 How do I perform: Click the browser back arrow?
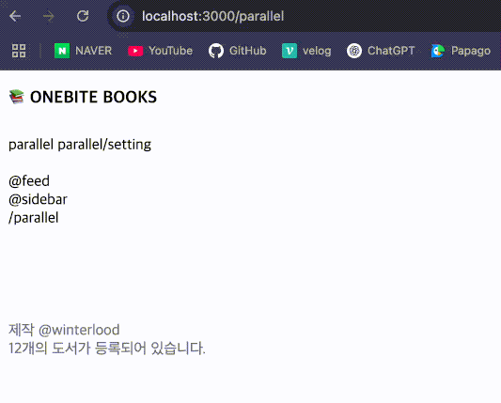click(x=15, y=16)
